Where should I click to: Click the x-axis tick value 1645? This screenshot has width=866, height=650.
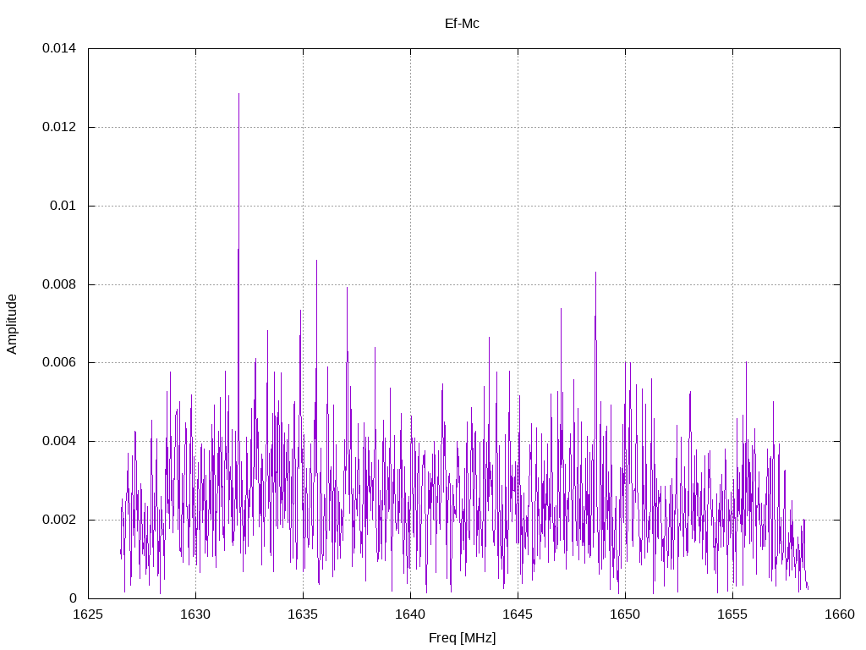tap(518, 614)
